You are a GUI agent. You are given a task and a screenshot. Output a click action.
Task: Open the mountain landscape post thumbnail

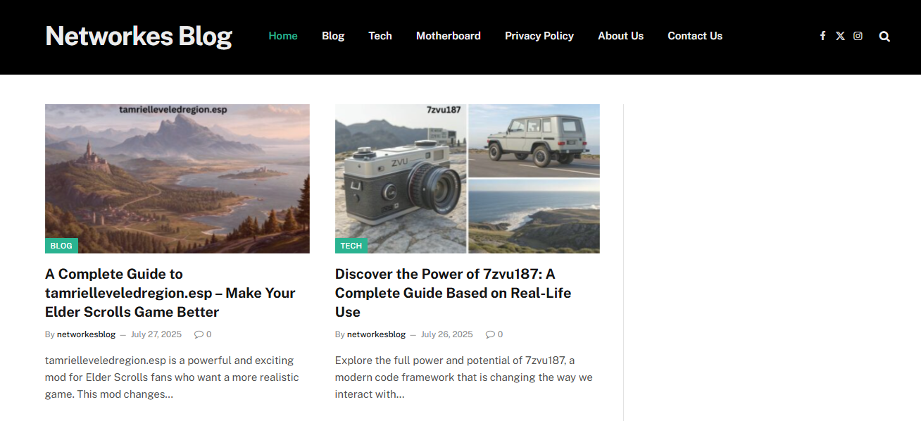177,179
